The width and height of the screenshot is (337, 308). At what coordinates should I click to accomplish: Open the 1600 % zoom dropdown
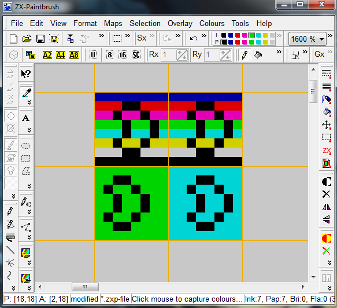click(307, 39)
